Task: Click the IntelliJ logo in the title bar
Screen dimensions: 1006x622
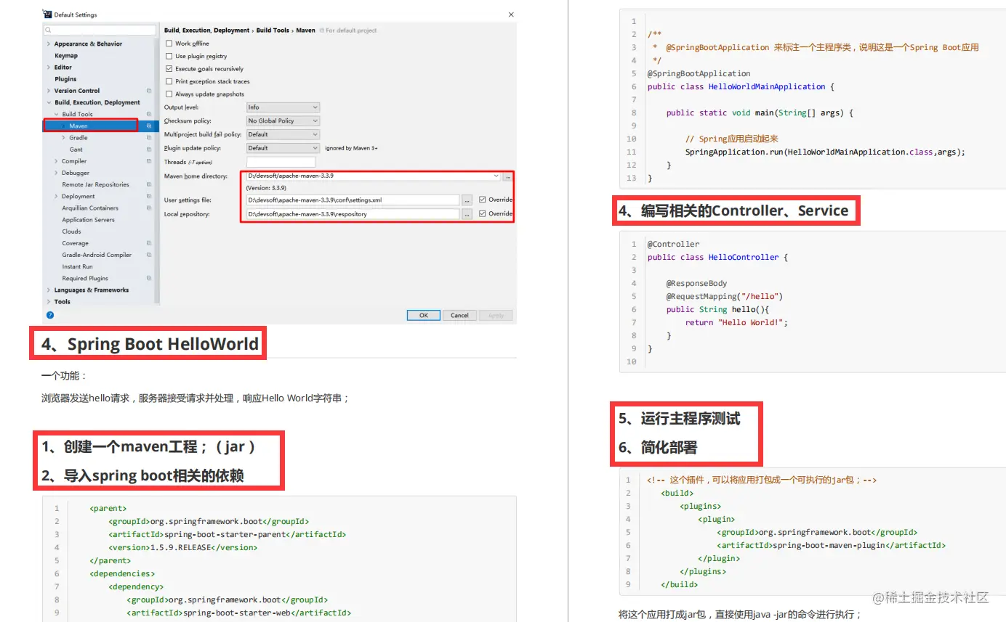Action: (x=48, y=15)
